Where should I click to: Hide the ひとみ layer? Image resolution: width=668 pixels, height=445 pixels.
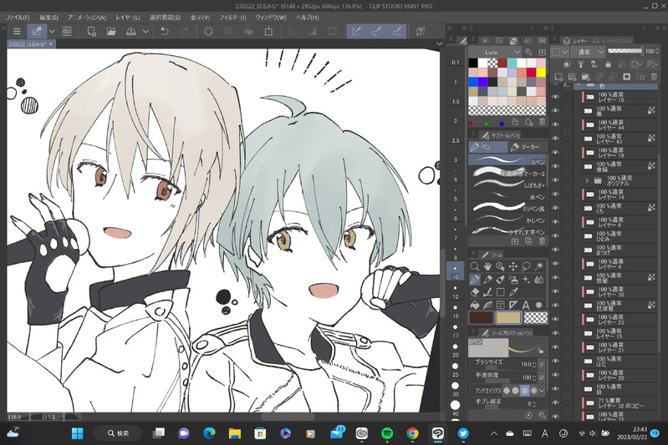(555, 235)
